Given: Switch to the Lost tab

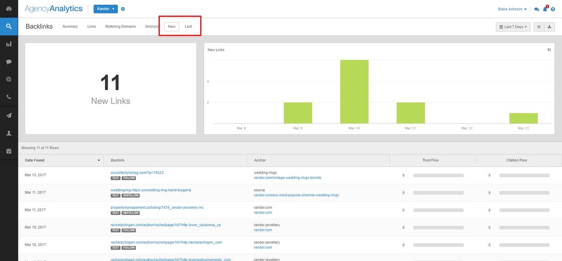Looking at the screenshot, I should tap(188, 27).
